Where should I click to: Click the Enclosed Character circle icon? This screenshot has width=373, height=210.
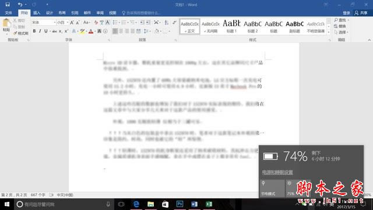(105, 31)
